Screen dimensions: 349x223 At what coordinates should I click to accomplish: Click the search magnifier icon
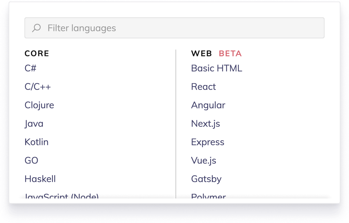pos(36,28)
